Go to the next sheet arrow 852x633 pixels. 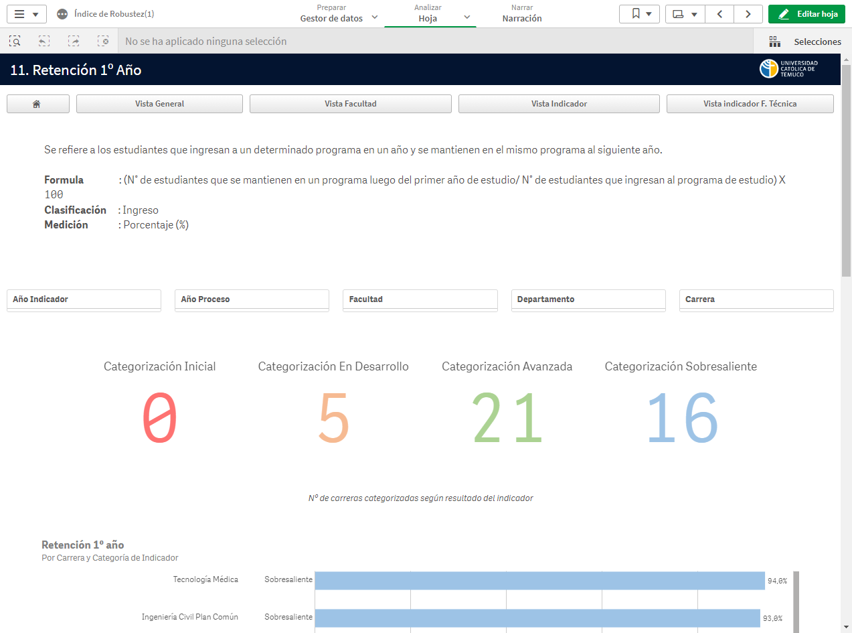coord(748,14)
